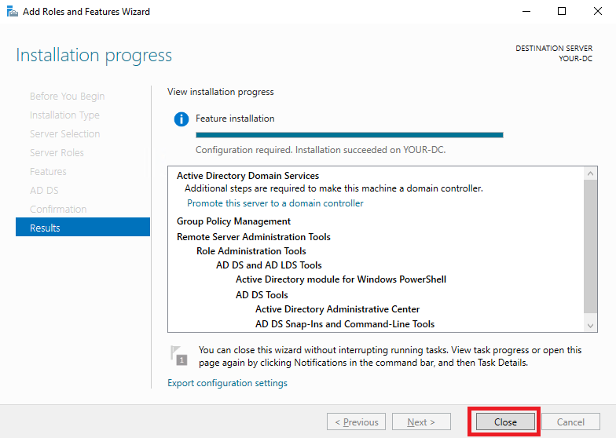The width and height of the screenshot is (616, 438).
Task: Select the AD DS step in sidebar
Action: click(x=44, y=190)
